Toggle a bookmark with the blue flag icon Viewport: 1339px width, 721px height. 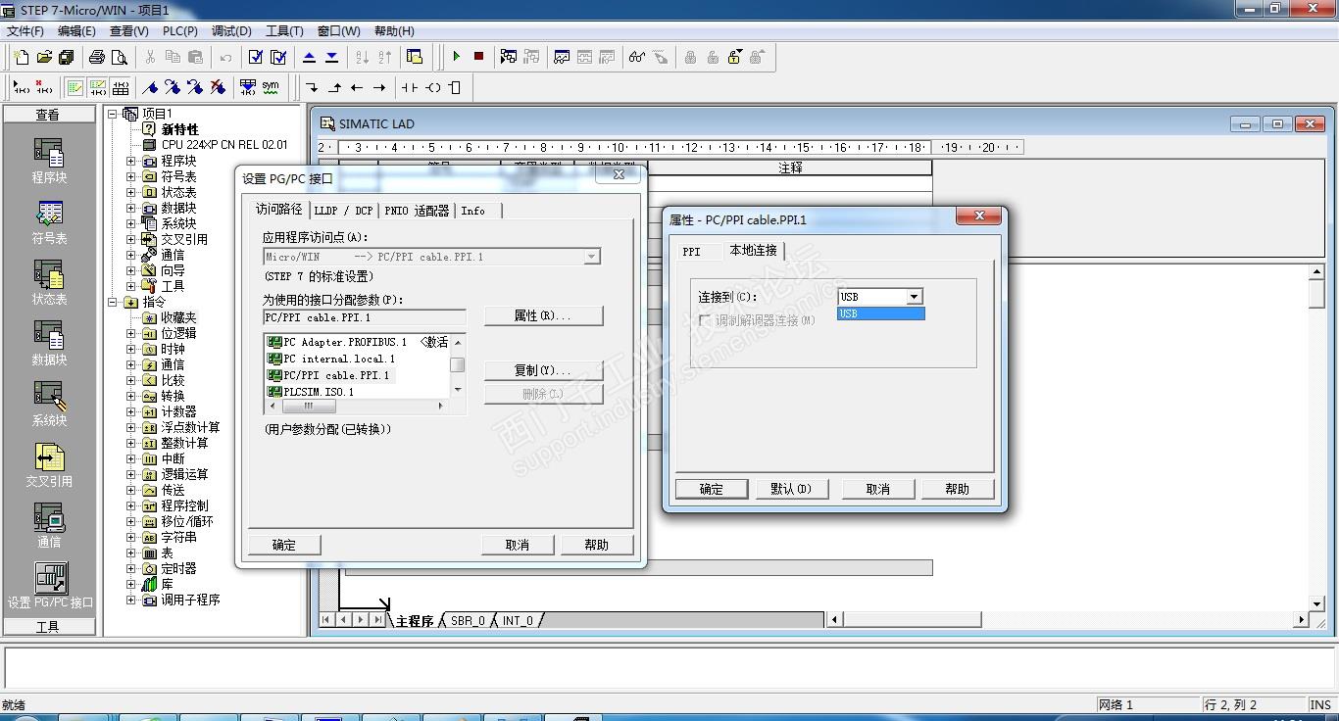[150, 87]
